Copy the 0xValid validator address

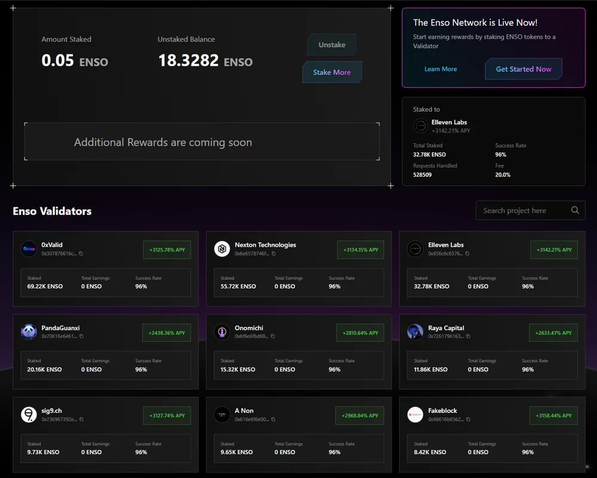[81, 253]
